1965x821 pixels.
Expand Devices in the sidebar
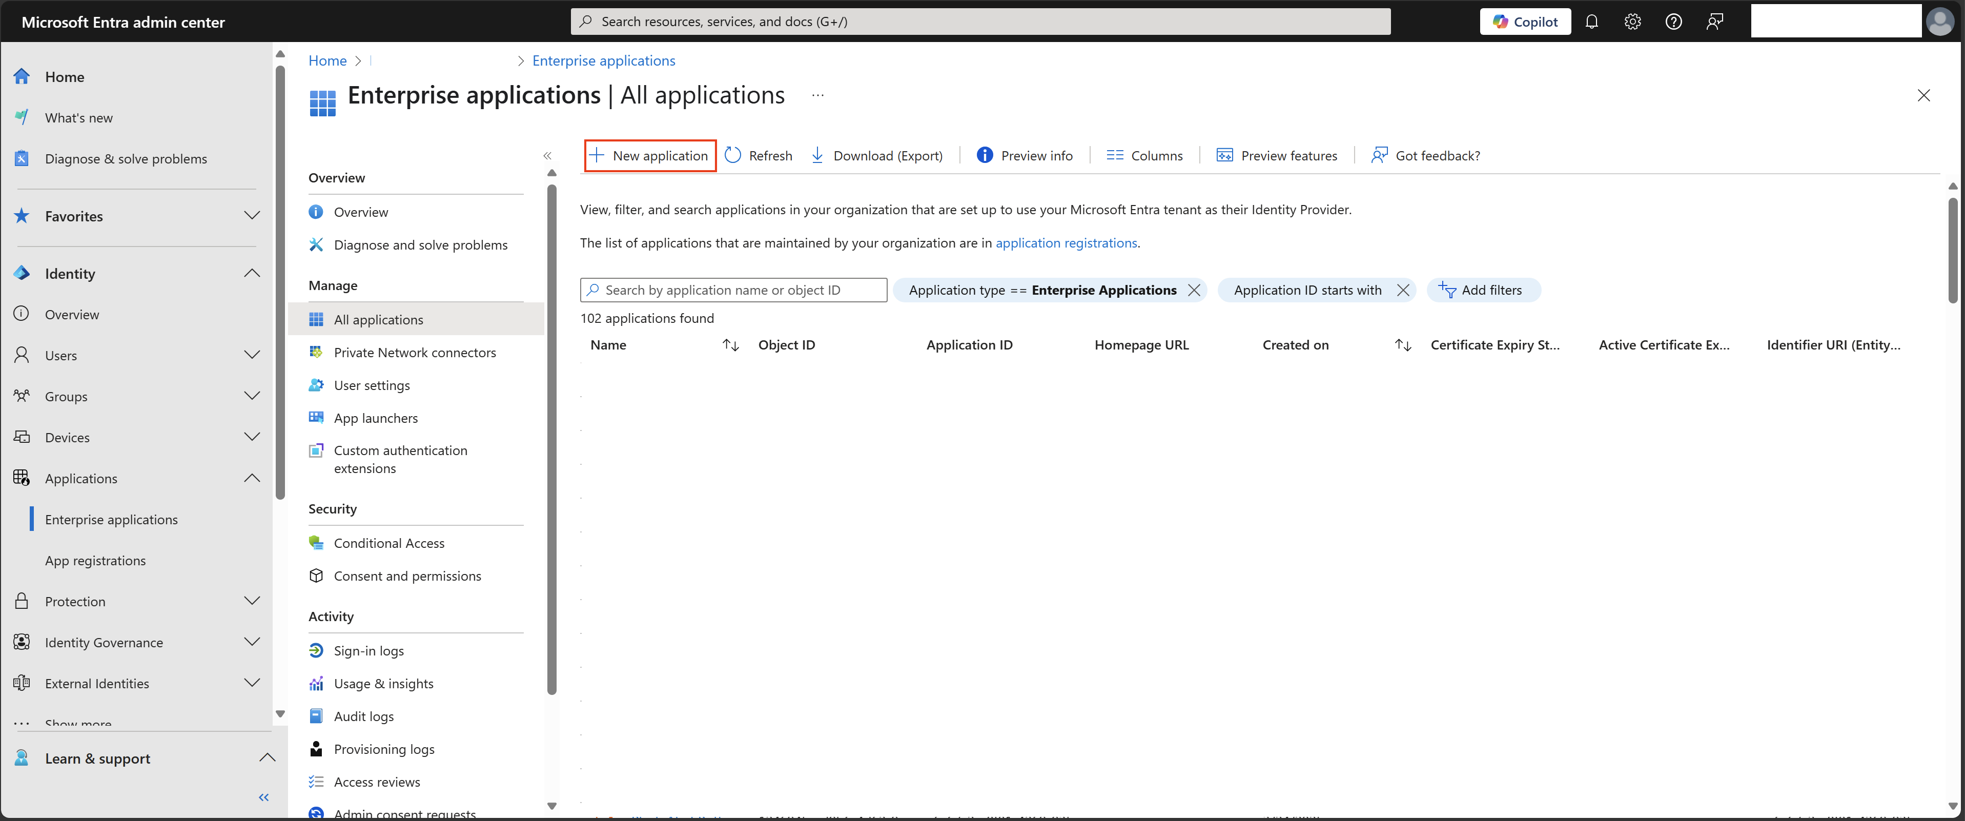pos(252,437)
